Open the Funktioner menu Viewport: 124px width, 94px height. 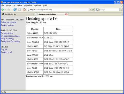(x=37, y=6)
